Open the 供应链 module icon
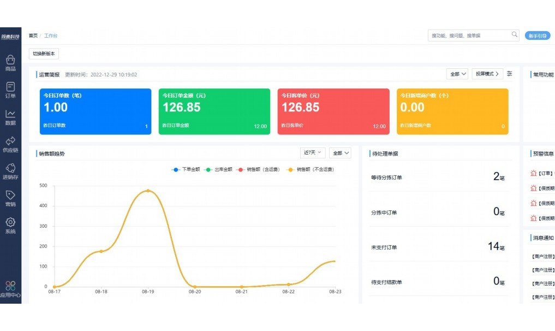The width and height of the screenshot is (555, 331). 10,143
